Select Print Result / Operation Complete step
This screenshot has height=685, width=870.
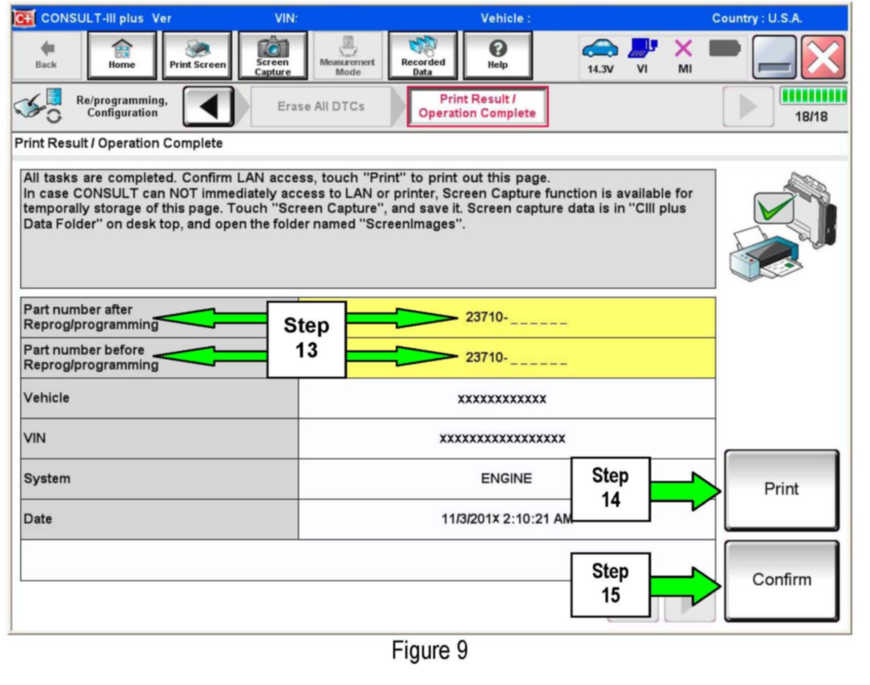tap(477, 106)
